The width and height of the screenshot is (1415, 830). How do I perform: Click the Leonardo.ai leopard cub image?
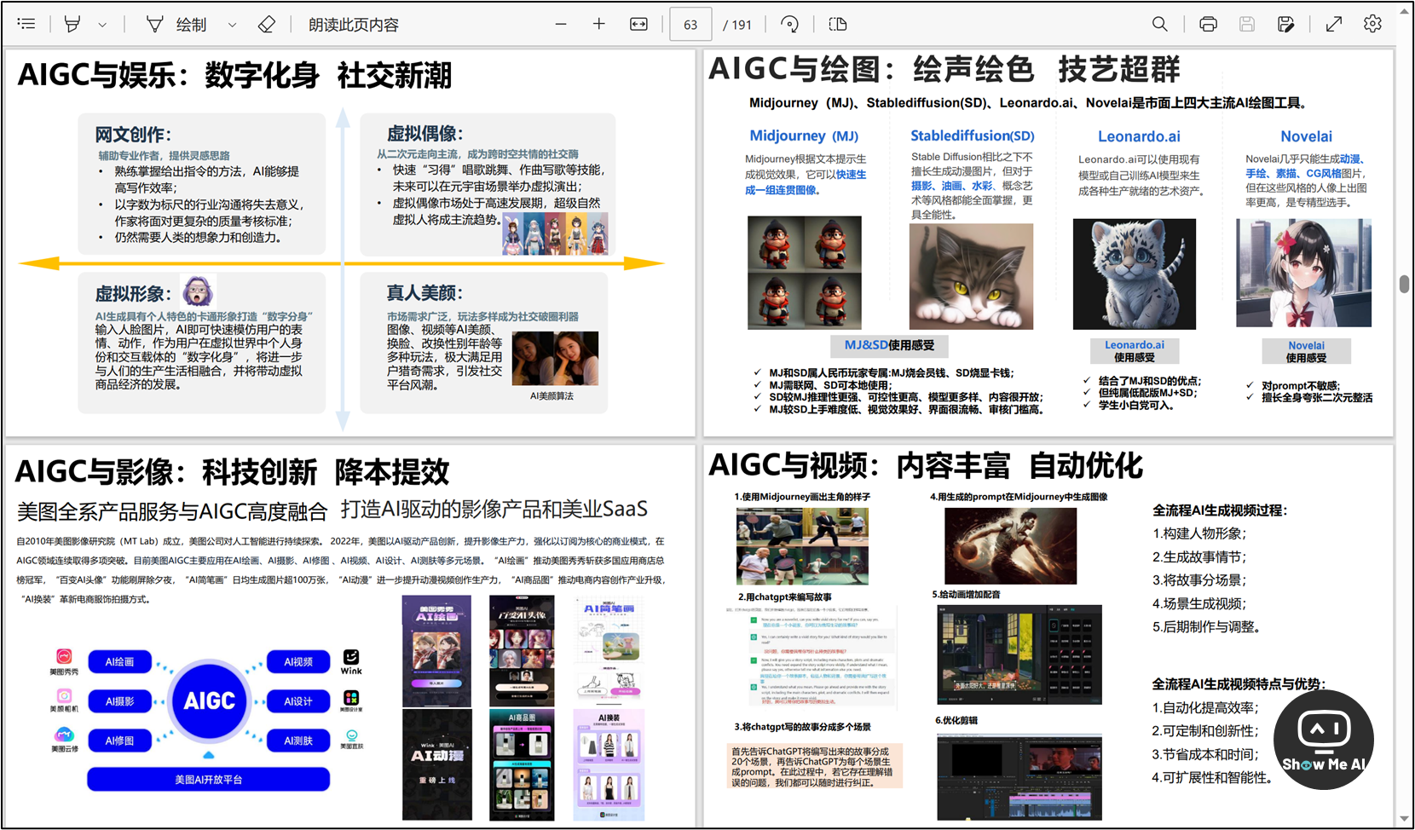point(1134,274)
